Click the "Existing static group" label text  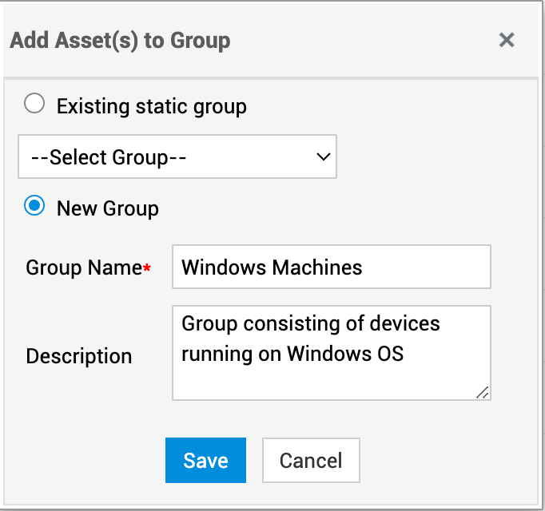[x=151, y=106]
